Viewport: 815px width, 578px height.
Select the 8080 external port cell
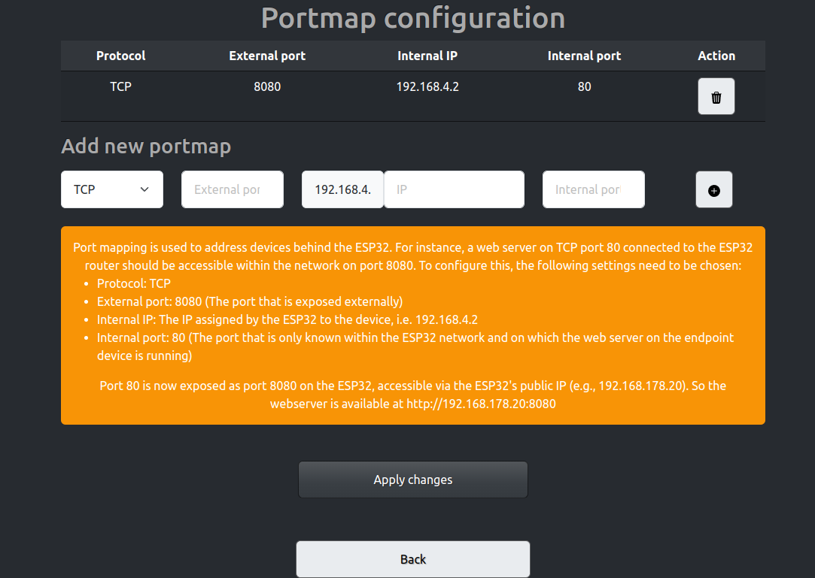coord(267,86)
